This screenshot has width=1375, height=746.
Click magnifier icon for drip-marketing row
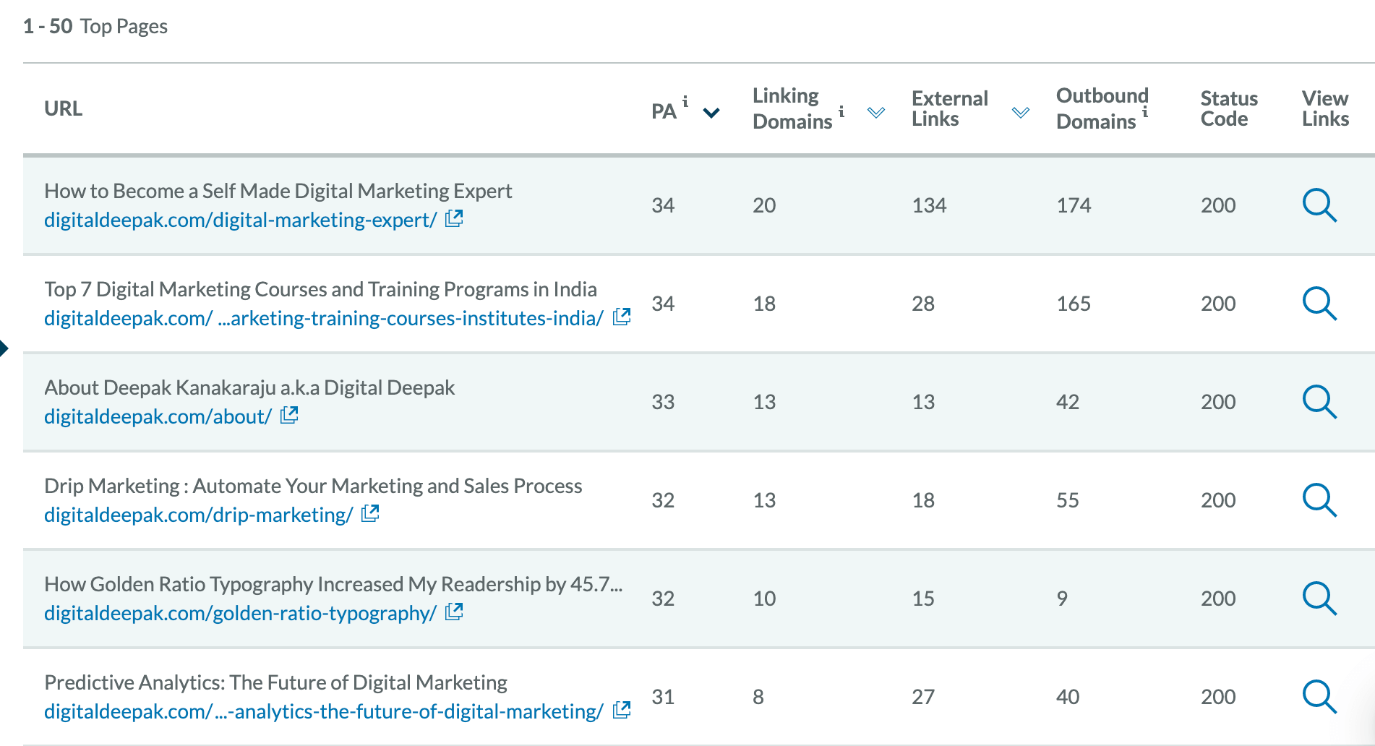click(x=1319, y=500)
